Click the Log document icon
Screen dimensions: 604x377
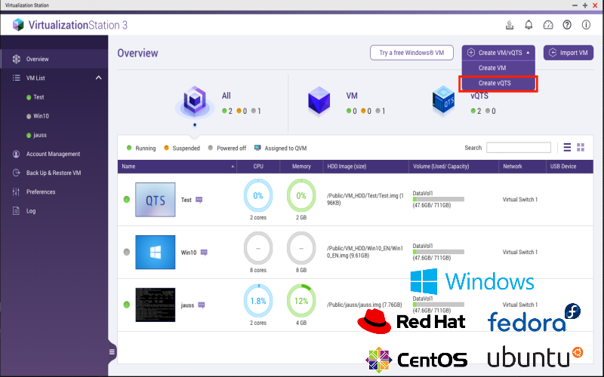(x=16, y=211)
